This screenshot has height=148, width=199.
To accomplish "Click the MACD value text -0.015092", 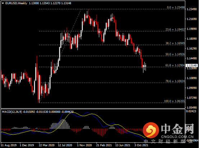I will coord(29,112).
